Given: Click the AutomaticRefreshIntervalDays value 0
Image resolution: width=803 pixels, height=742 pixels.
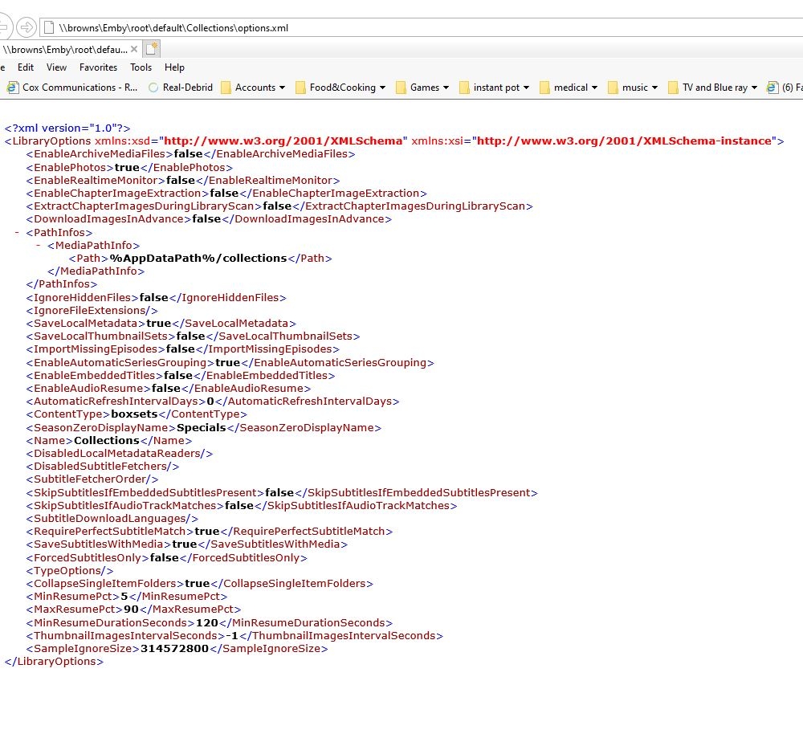Looking at the screenshot, I should pyautogui.click(x=210, y=402).
